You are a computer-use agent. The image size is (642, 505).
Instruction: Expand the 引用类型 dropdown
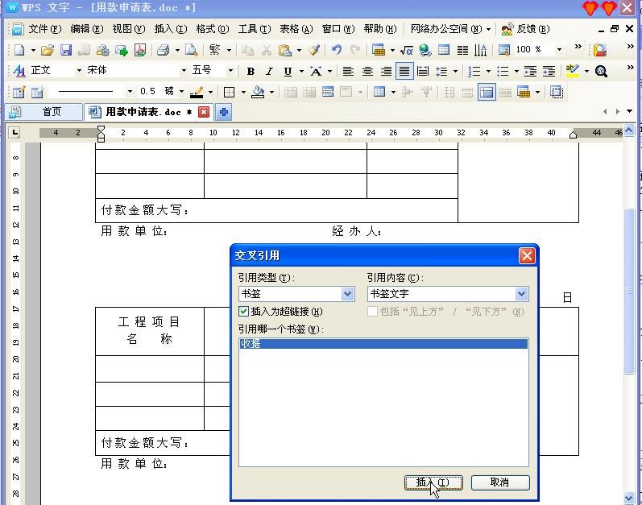click(348, 294)
